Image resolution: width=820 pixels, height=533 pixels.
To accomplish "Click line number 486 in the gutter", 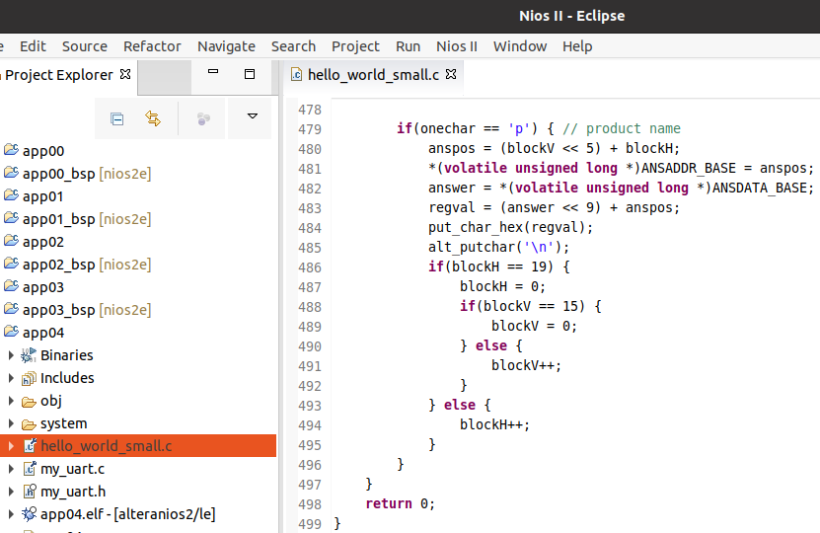I will (x=310, y=267).
